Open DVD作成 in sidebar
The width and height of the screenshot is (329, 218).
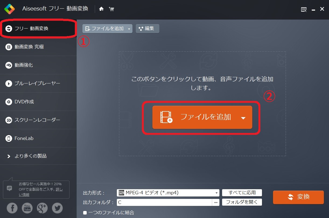point(38,102)
